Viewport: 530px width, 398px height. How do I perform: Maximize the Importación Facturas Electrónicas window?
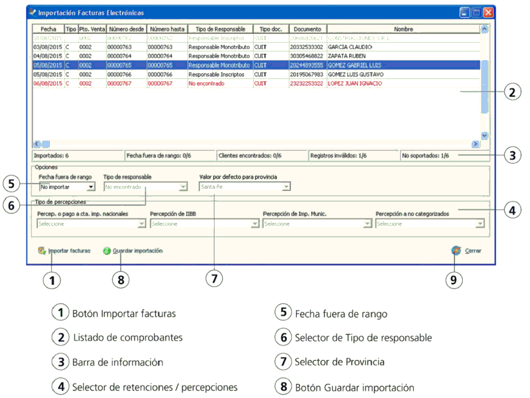point(476,12)
